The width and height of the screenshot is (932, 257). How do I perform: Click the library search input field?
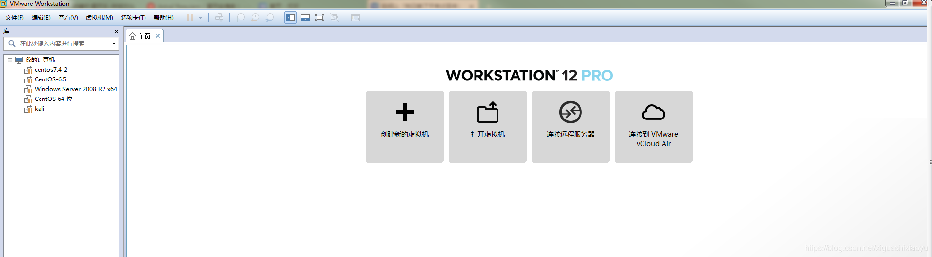click(61, 44)
